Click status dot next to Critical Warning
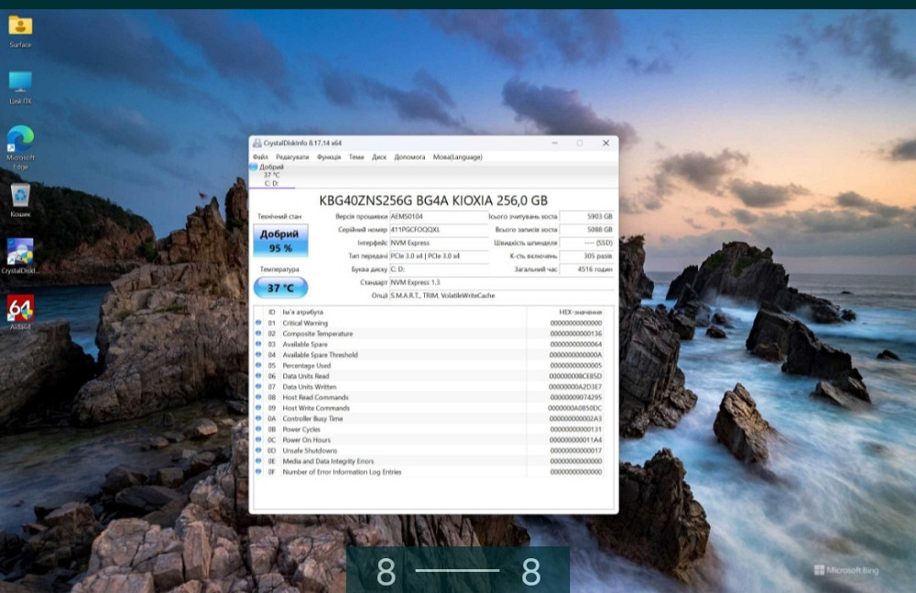This screenshot has height=593, width=916. point(258,323)
